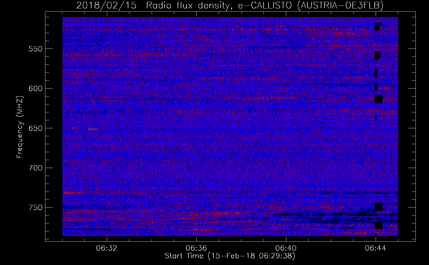Click the 550 frequency tick label

pos(36,49)
